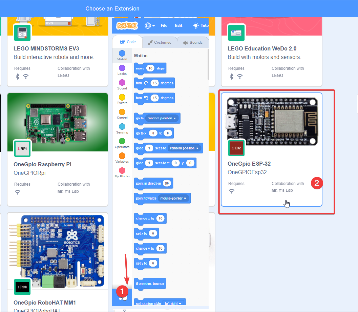Click the if on edge, bounce block
The width and height of the screenshot is (358, 312).
point(150,284)
